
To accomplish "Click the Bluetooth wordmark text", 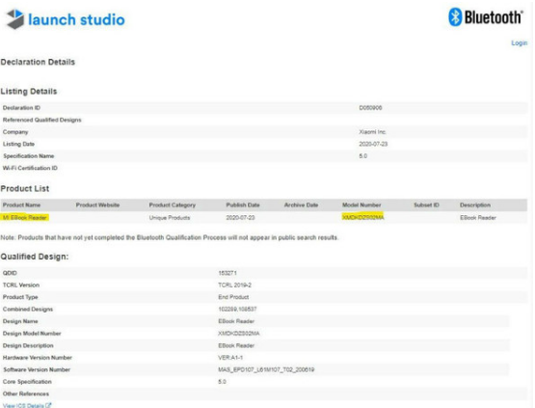I will point(494,17).
